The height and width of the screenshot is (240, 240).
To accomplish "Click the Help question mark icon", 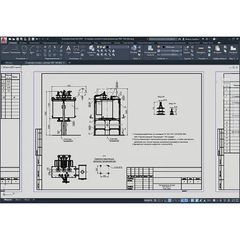I will (214, 39).
